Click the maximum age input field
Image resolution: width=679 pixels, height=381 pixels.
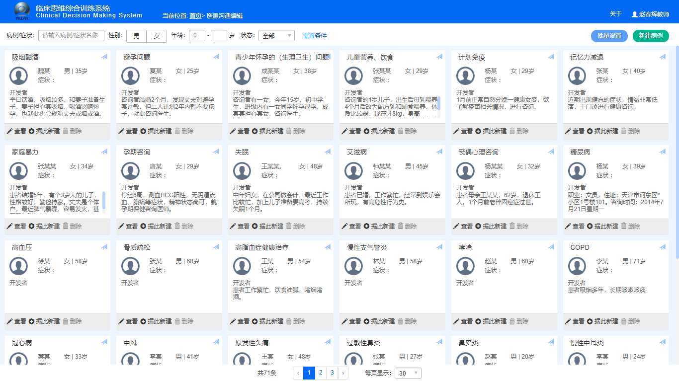(219, 35)
